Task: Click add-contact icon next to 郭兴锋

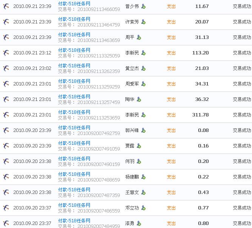Action: [144, 130]
